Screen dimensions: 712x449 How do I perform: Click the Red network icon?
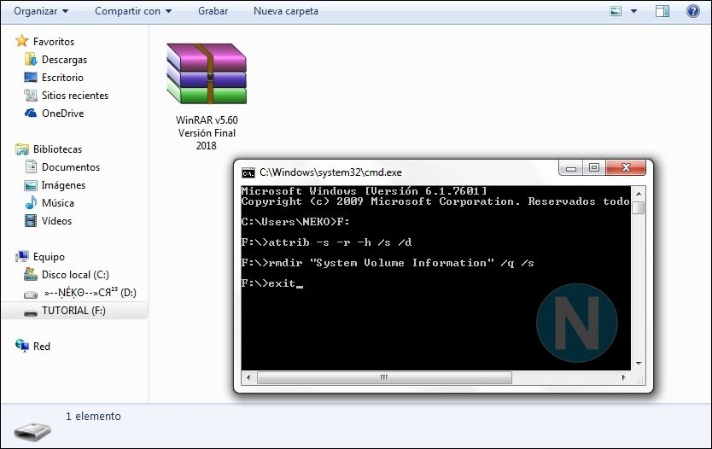pyautogui.click(x=22, y=346)
